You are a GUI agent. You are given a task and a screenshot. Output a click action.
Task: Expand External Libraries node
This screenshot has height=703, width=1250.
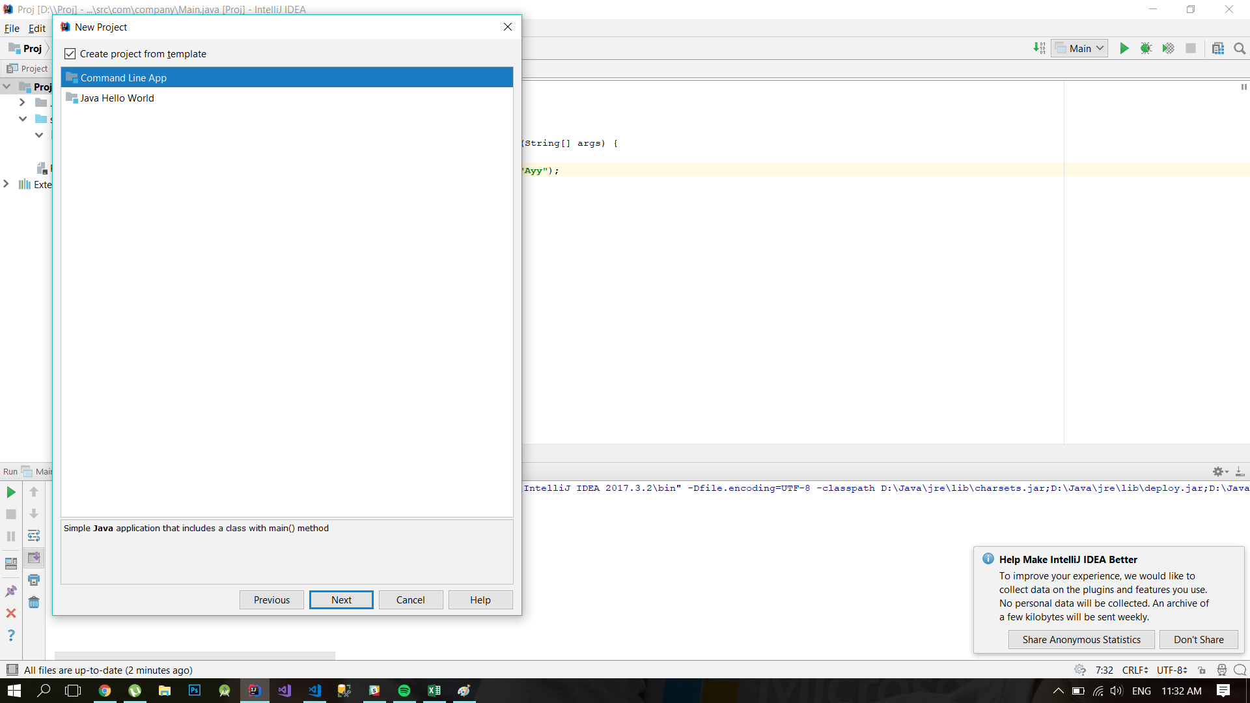[x=7, y=184]
